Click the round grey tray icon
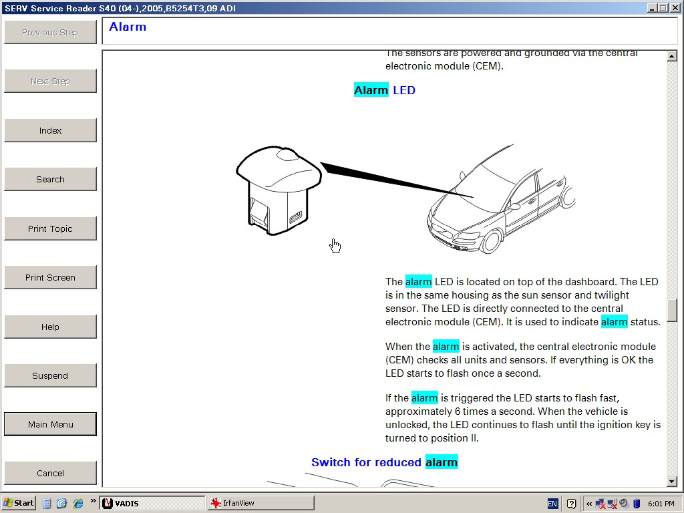 [625, 504]
